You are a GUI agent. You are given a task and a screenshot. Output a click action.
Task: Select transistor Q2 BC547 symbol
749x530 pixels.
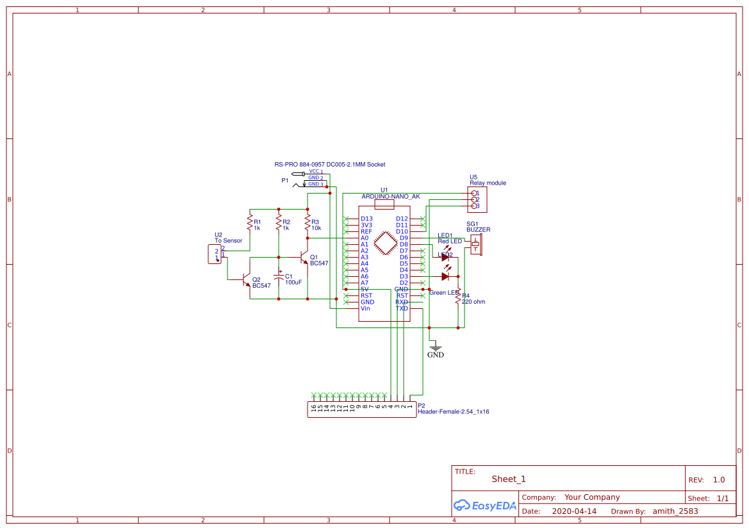(247, 280)
